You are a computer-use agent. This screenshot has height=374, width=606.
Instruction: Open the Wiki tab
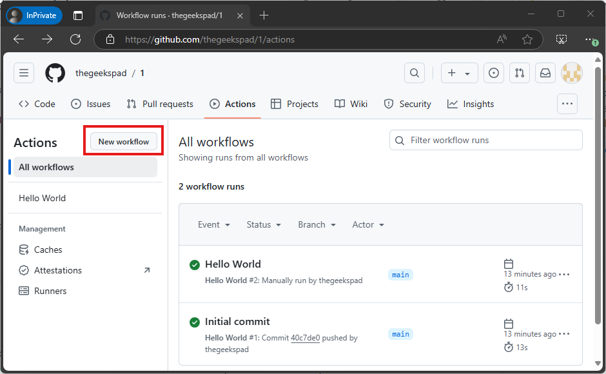[351, 104]
